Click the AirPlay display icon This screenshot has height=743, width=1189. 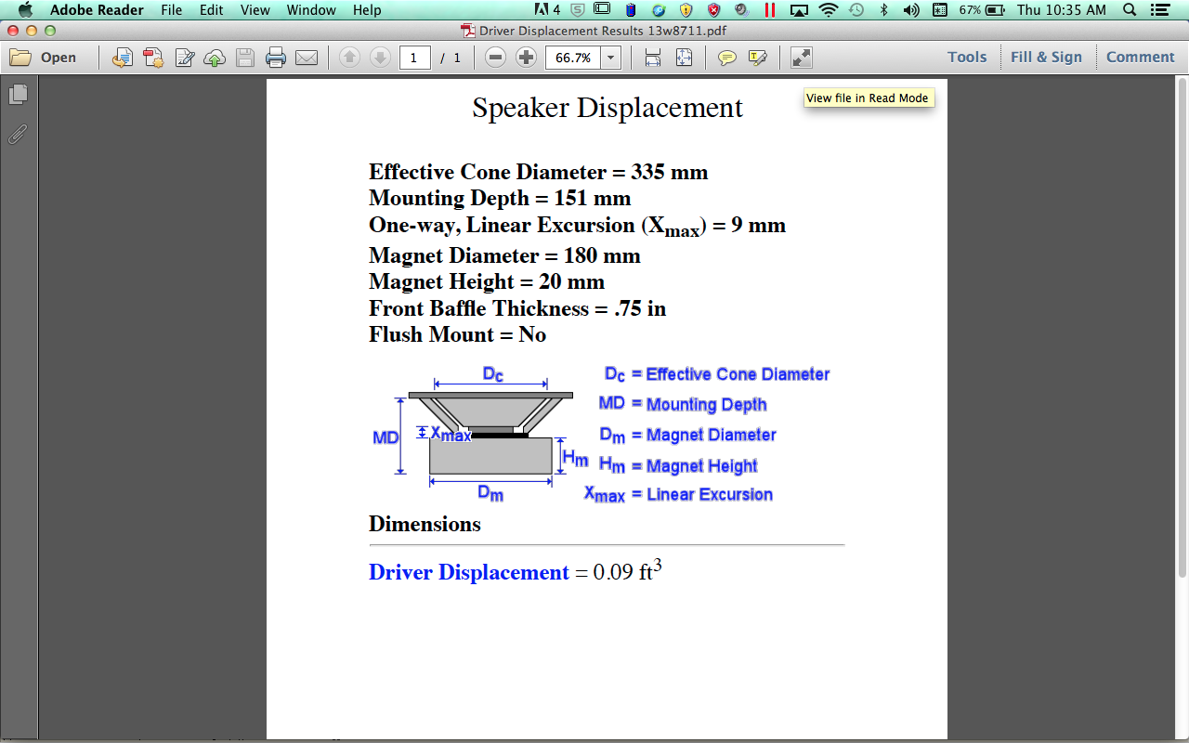[799, 10]
